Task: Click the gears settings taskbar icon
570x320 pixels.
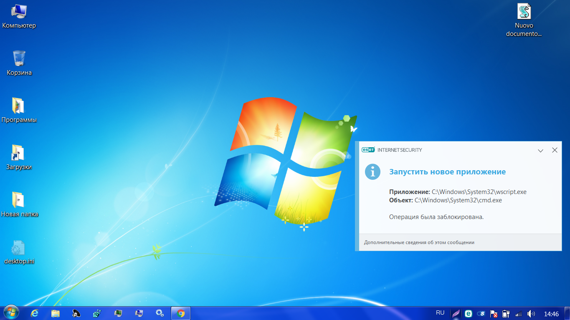Action: (160, 313)
